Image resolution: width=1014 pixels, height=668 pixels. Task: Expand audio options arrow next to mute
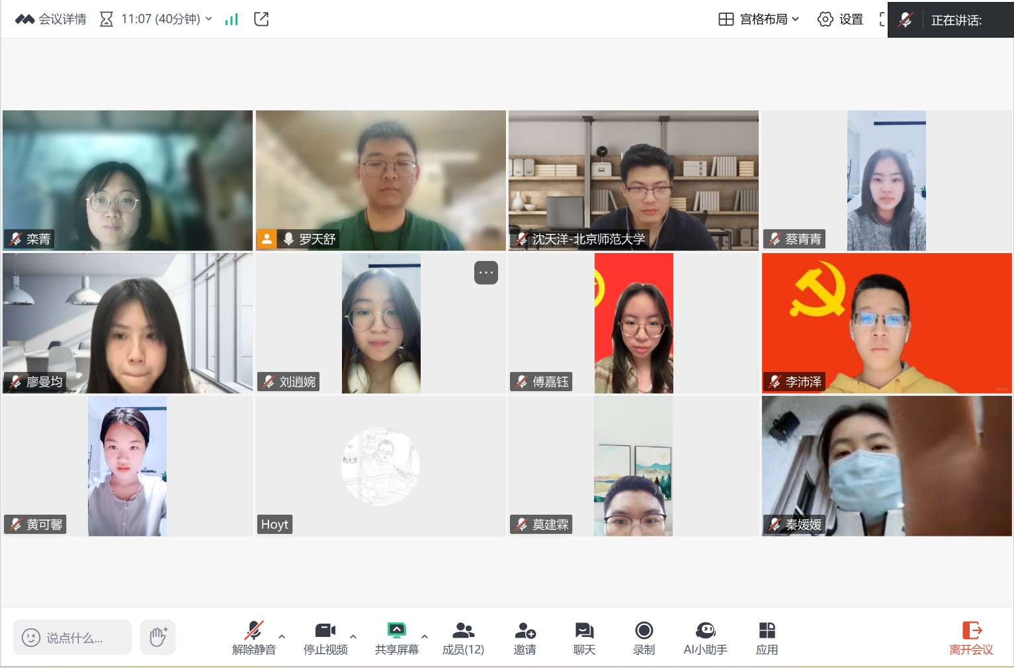click(x=282, y=636)
